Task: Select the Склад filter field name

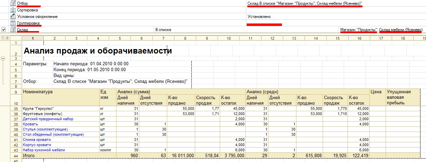Action: pos(22,30)
